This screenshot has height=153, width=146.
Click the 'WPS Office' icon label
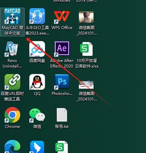[x=62, y=28]
